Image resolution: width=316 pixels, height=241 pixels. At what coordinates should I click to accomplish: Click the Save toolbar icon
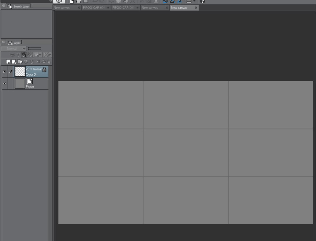pyautogui.click(x=86, y=1)
